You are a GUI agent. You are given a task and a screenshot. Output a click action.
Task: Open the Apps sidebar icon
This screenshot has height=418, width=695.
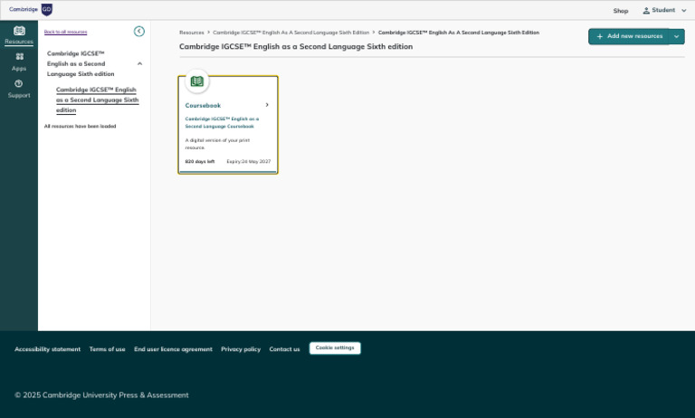point(19,57)
